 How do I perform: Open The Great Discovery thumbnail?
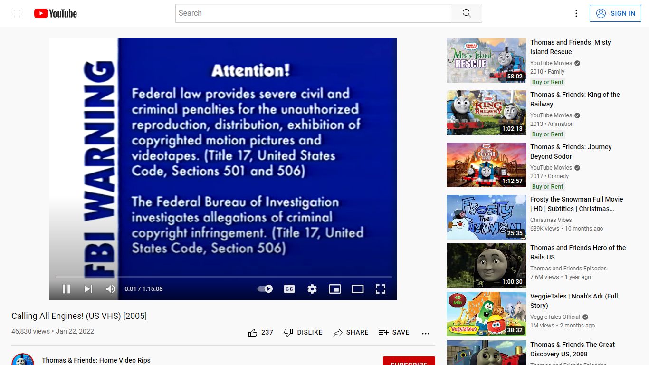[x=487, y=353]
